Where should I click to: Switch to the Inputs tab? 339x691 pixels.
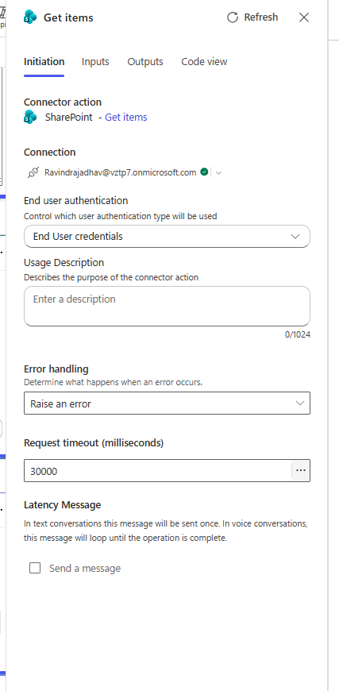[x=95, y=62]
